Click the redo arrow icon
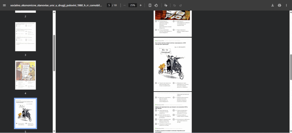 [180, 5]
